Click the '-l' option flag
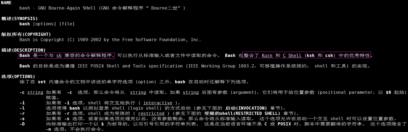 (x=22, y=108)
